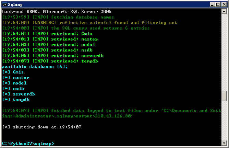Screen dimensions: 229x148
Task: Click the serverdb entry in database list
Action: click(x=24, y=94)
